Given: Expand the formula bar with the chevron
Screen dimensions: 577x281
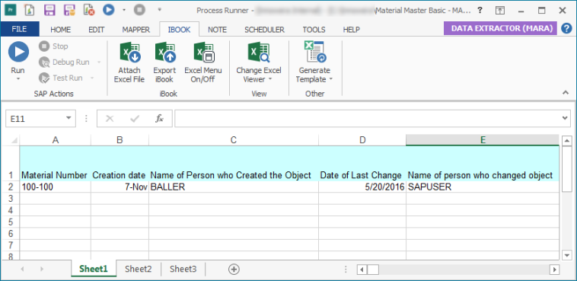Looking at the screenshot, I should pos(566,118).
